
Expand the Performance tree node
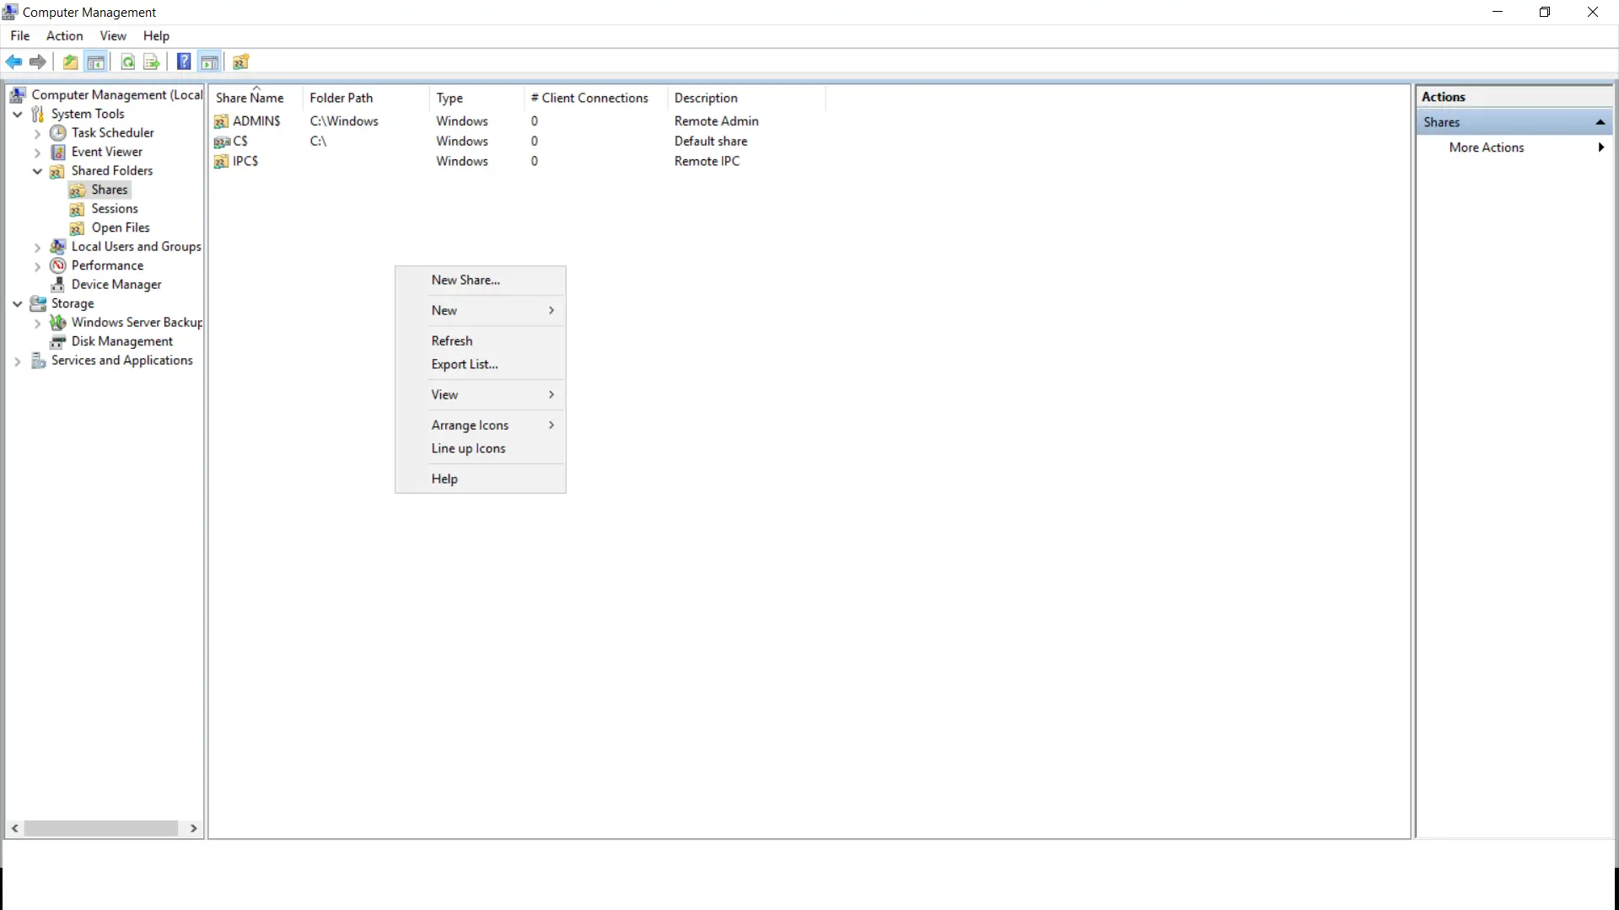click(37, 266)
